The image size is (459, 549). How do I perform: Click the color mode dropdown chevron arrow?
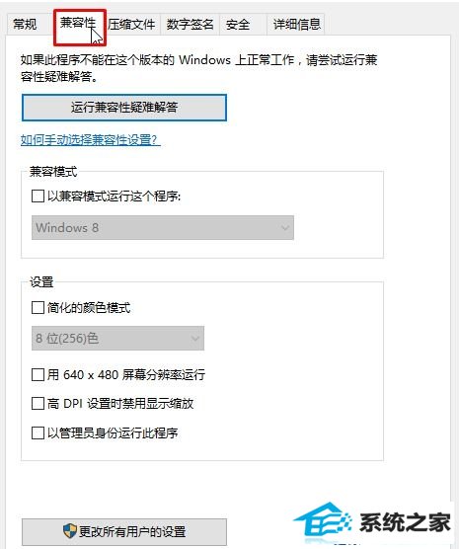195,339
